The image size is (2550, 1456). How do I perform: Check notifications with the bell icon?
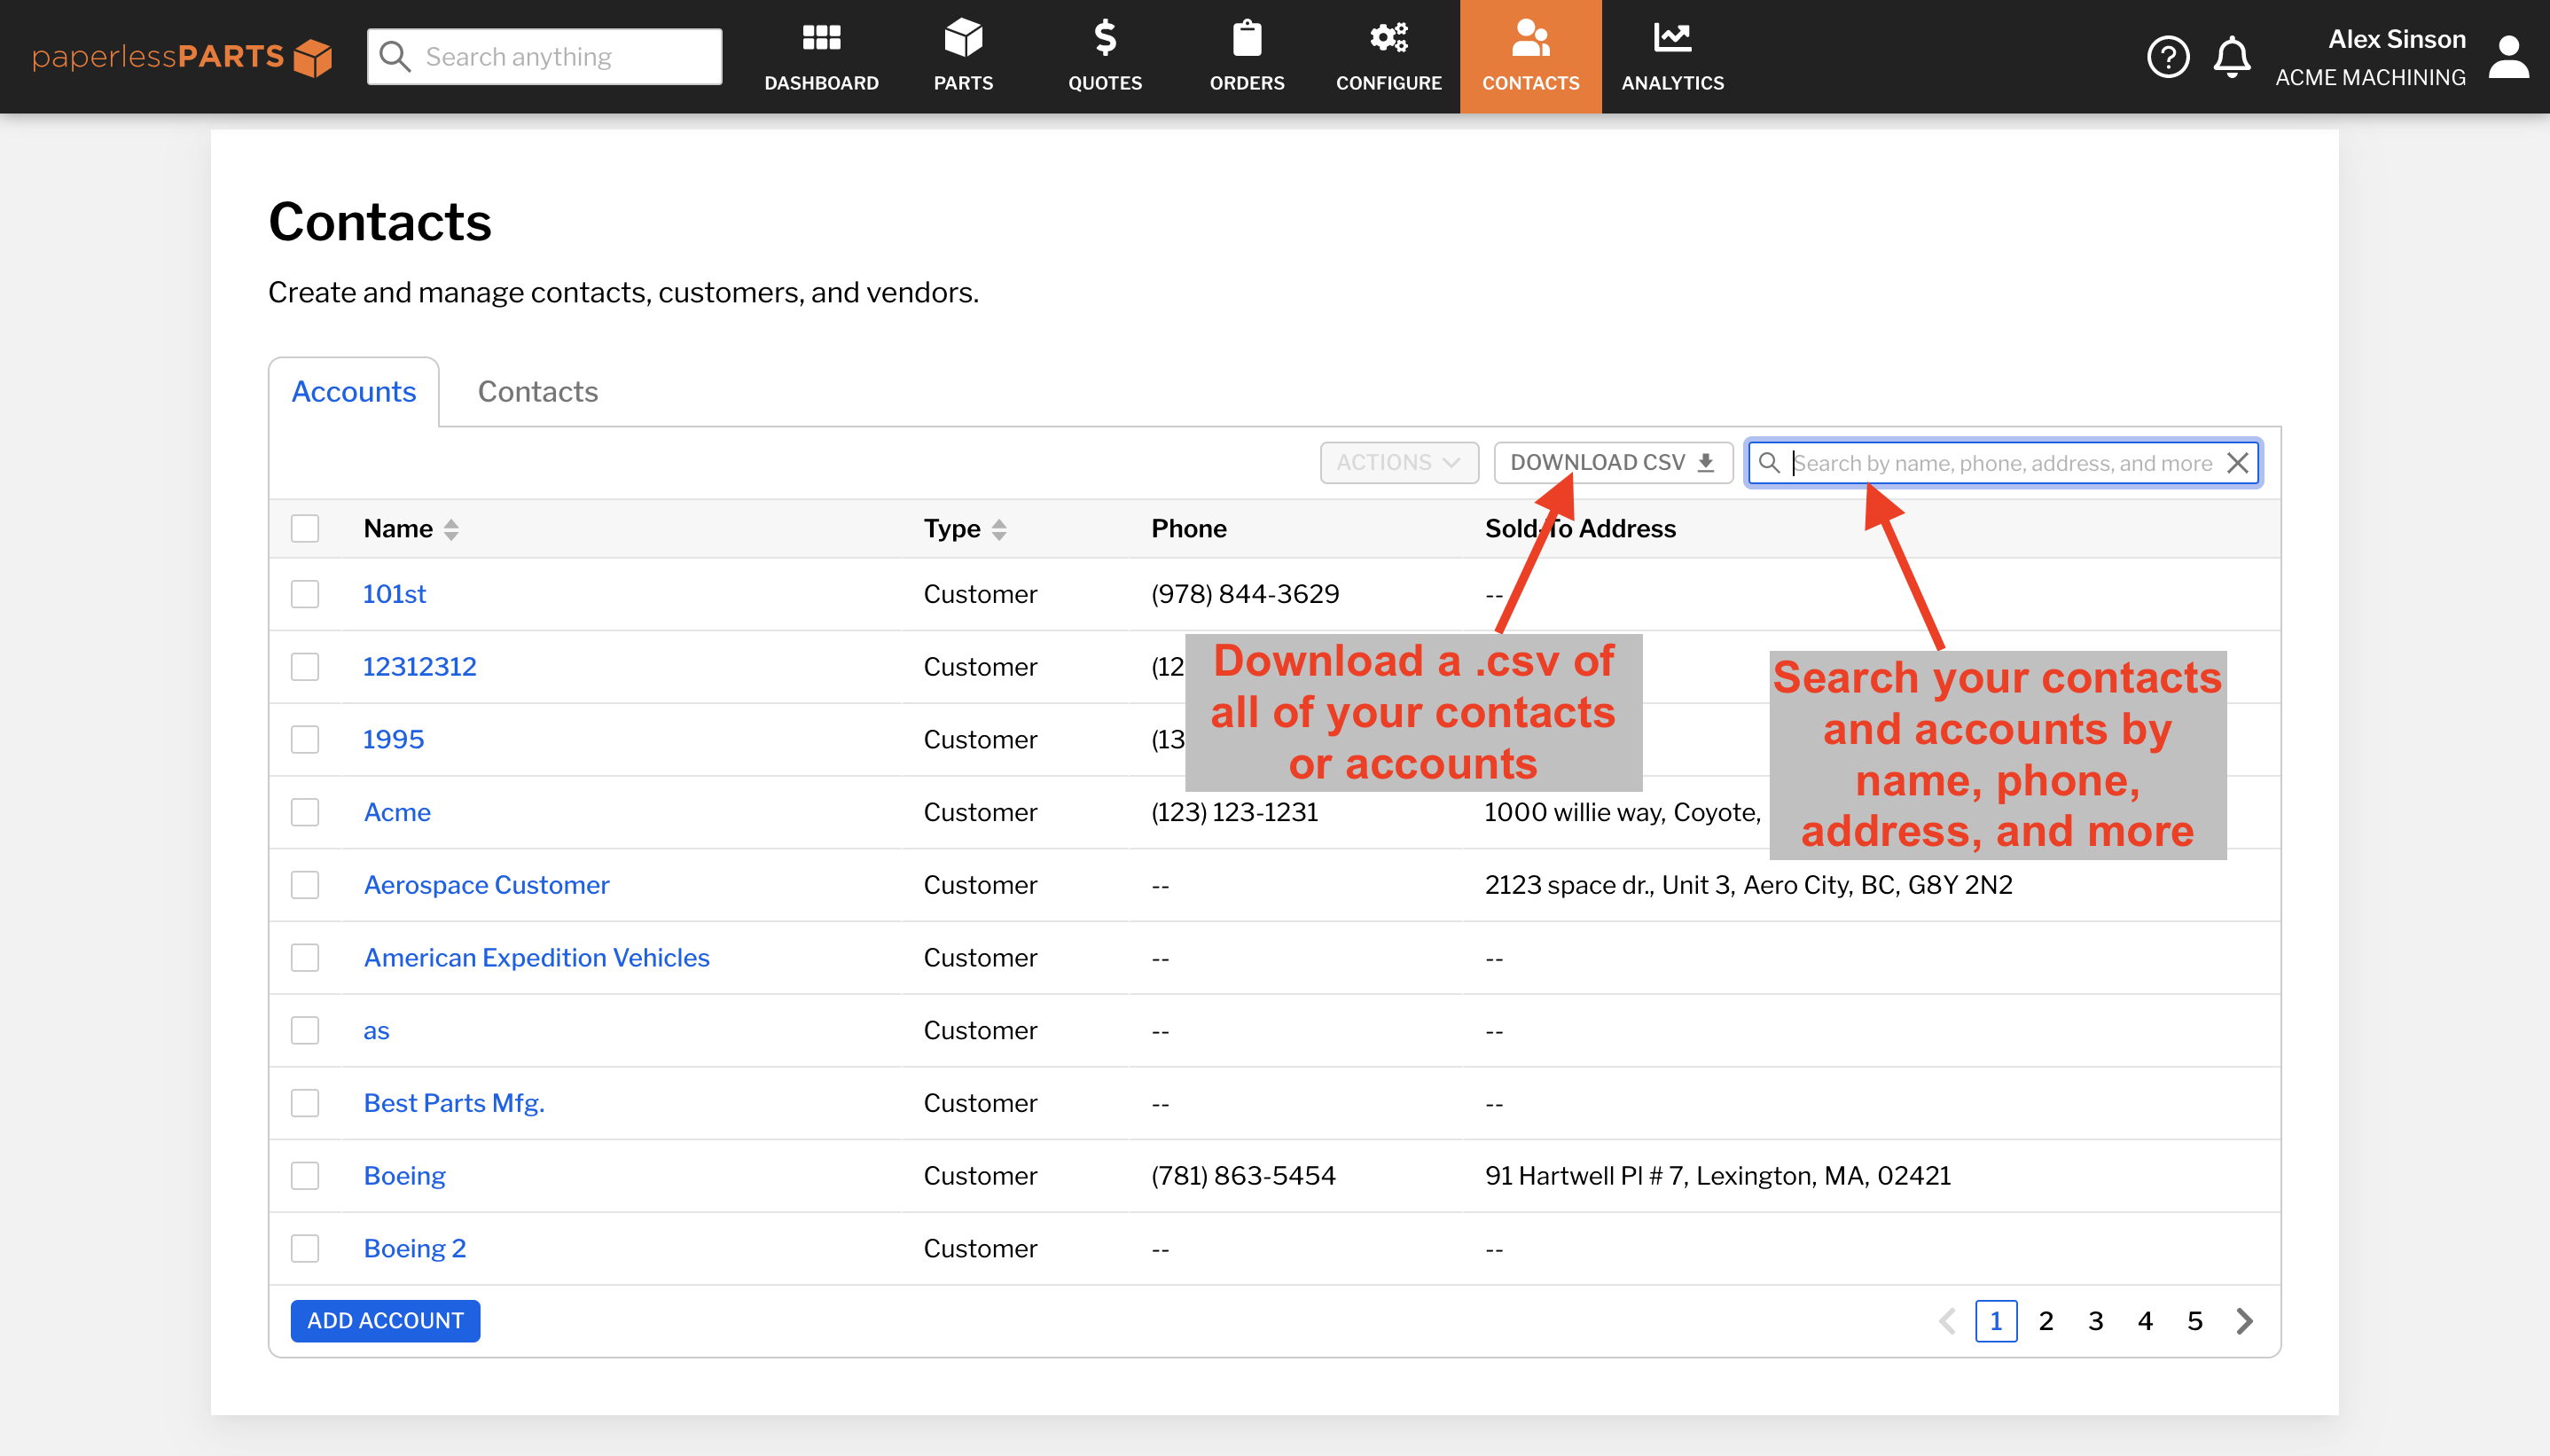pyautogui.click(x=2232, y=57)
